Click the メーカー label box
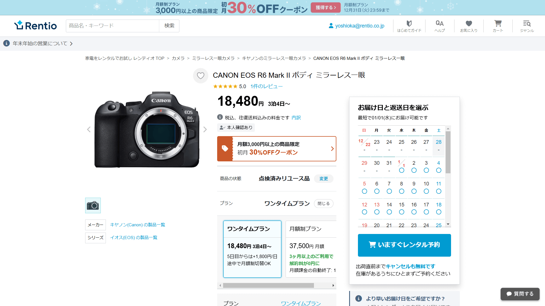Image resolution: width=545 pixels, height=306 pixels. coord(95,225)
